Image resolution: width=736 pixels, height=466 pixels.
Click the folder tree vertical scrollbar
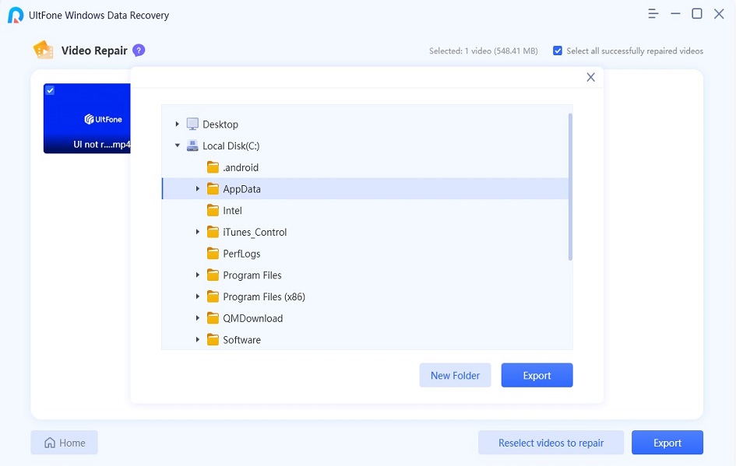tap(570, 187)
